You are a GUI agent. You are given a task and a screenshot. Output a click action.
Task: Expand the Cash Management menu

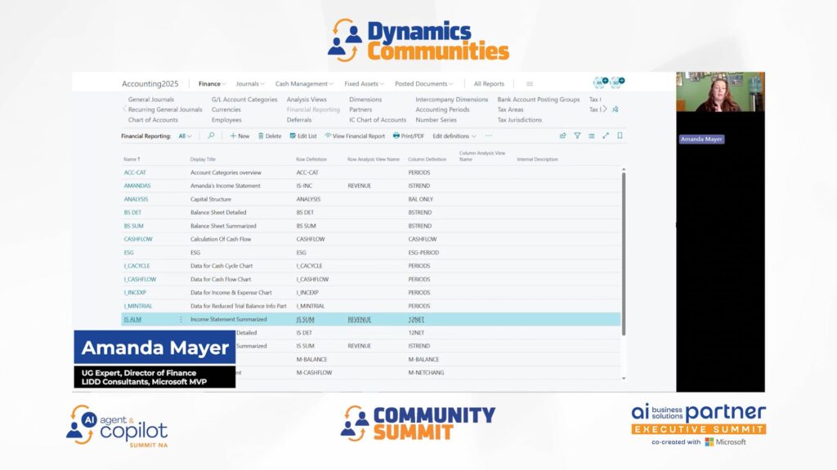click(x=304, y=84)
